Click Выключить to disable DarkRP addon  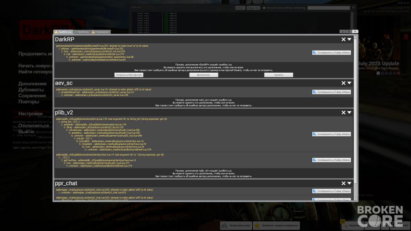coord(204,75)
